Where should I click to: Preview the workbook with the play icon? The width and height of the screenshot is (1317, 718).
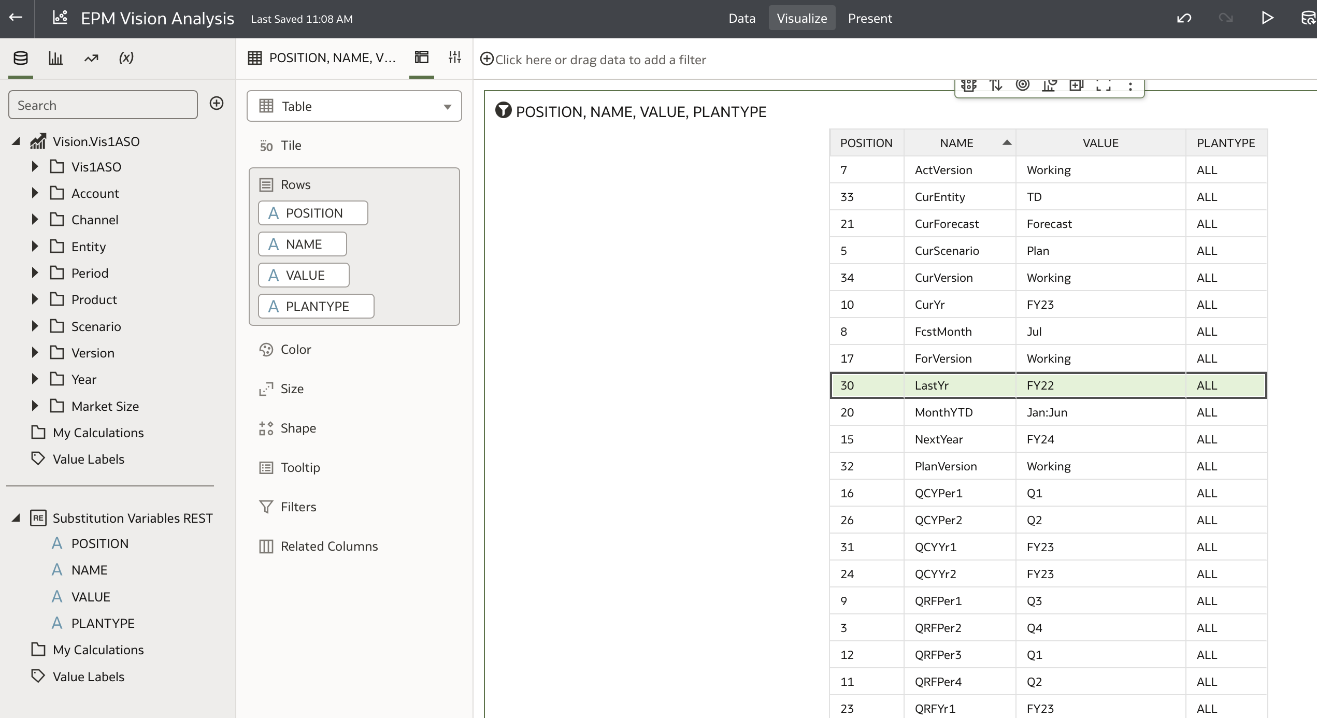pos(1267,18)
